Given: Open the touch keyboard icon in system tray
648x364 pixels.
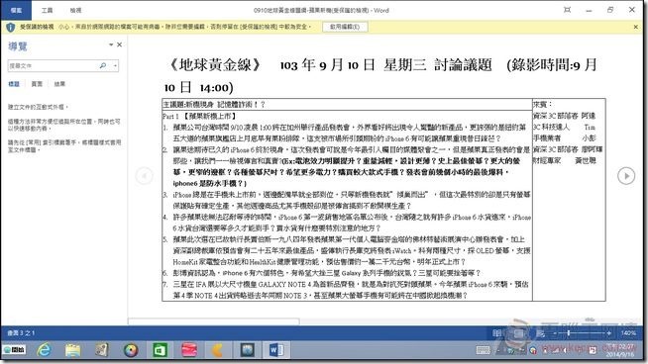Looking at the screenshot, I should 484,350.
